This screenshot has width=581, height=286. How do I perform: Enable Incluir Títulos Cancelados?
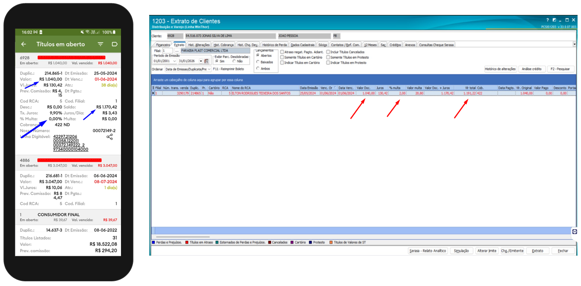(x=328, y=52)
